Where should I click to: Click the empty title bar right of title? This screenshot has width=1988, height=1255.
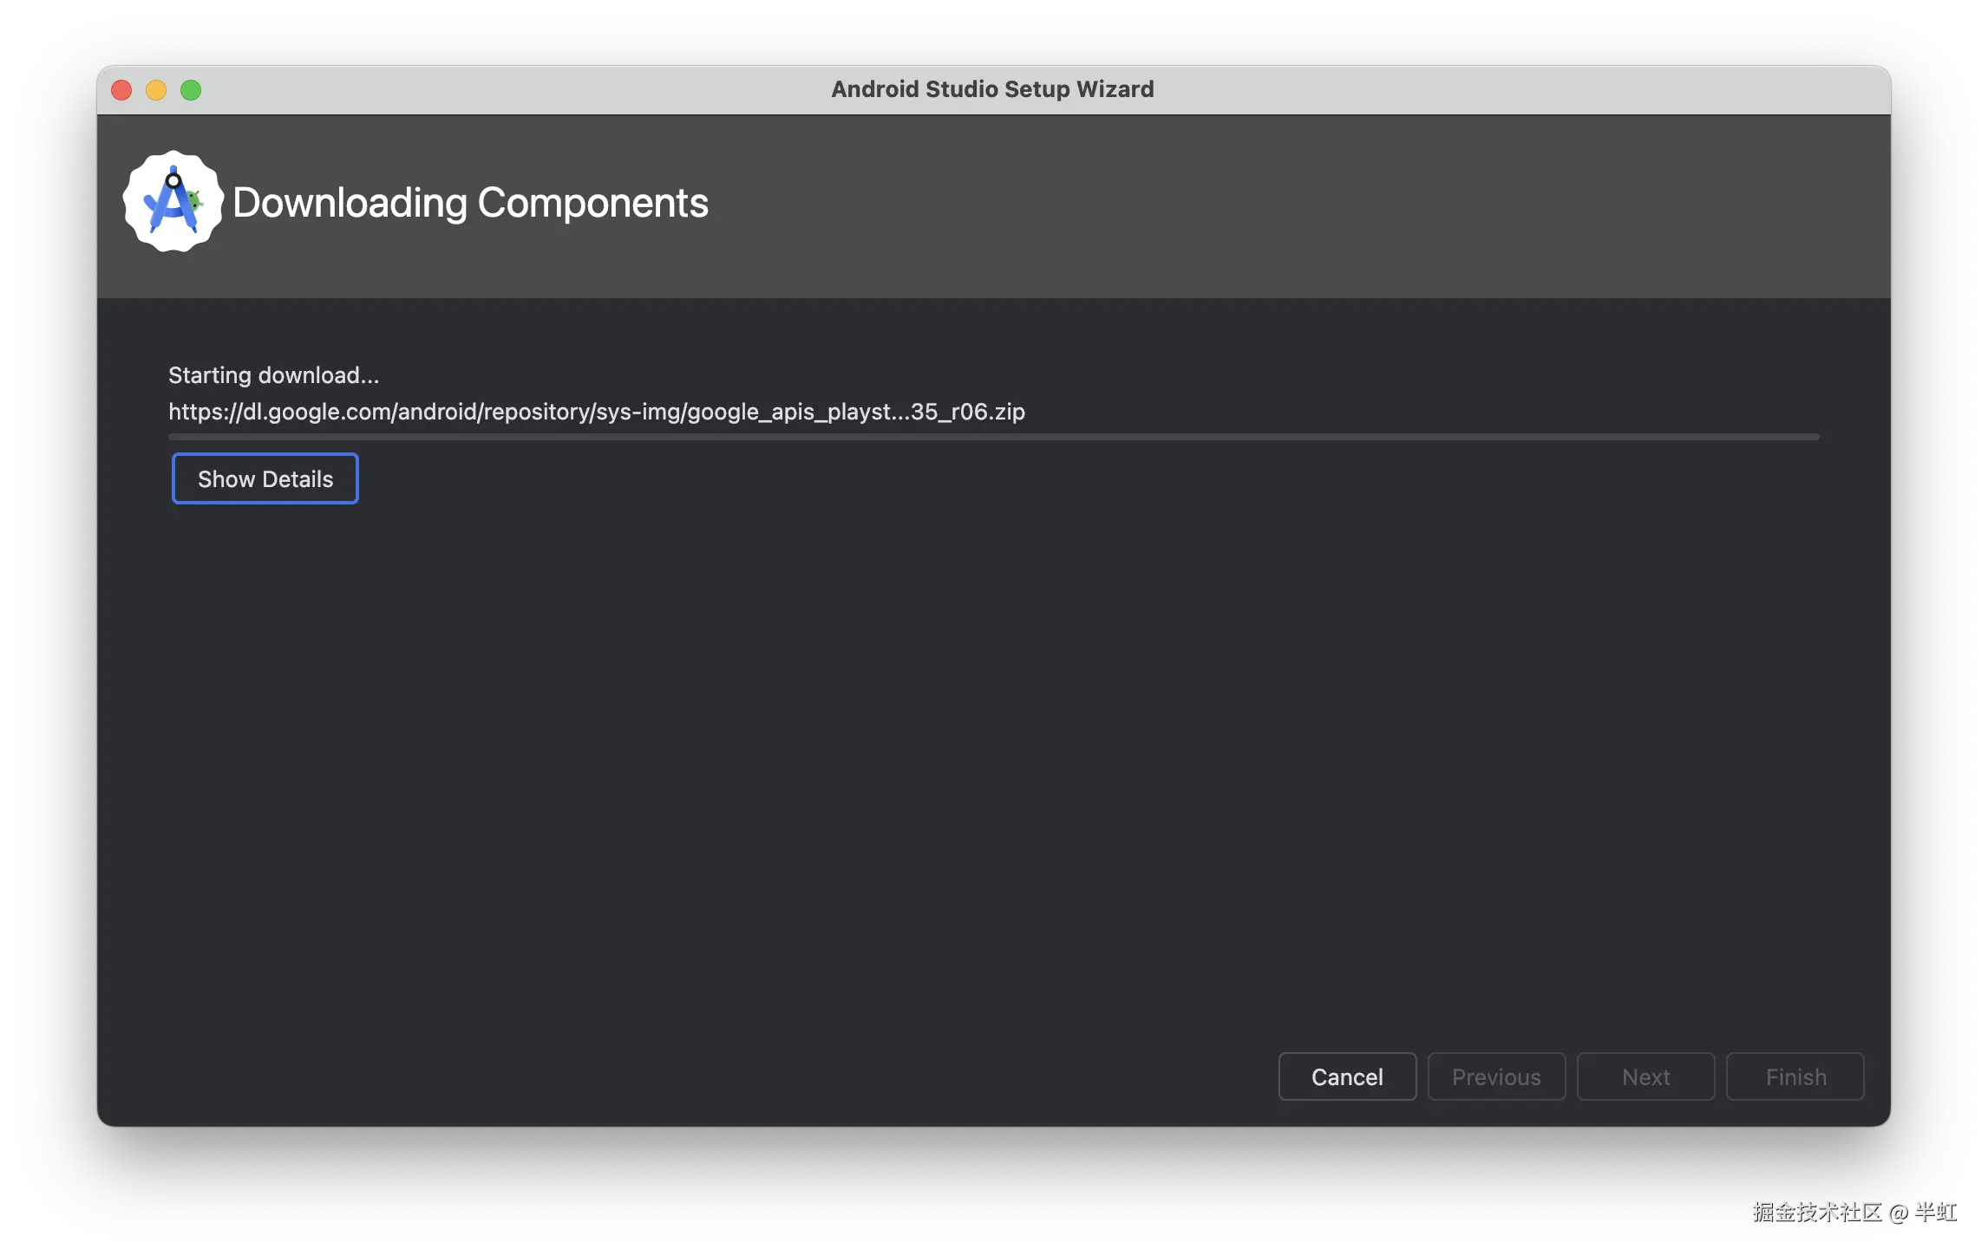[1518, 90]
